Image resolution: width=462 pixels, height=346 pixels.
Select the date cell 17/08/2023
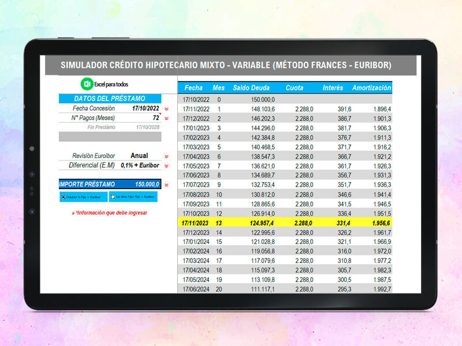pos(196,195)
